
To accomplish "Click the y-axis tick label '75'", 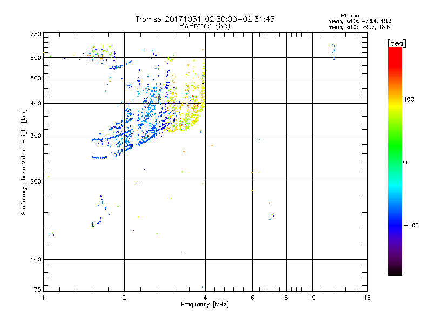I will (38, 289).
